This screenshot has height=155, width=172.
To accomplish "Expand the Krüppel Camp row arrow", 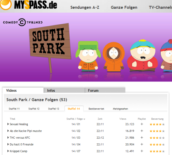I will coord(8,151).
